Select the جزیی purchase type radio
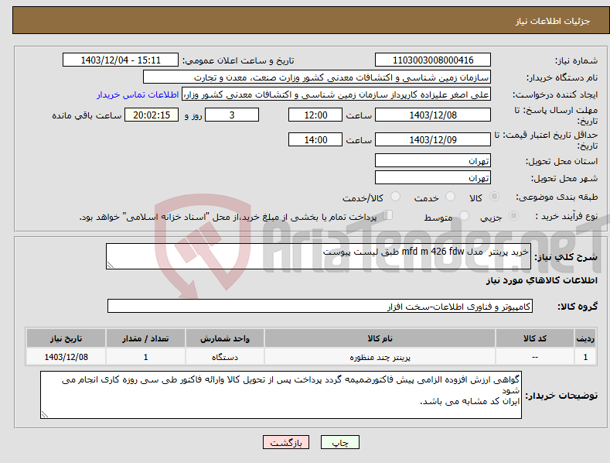Screen dimensions: 610x463 pos(513,216)
